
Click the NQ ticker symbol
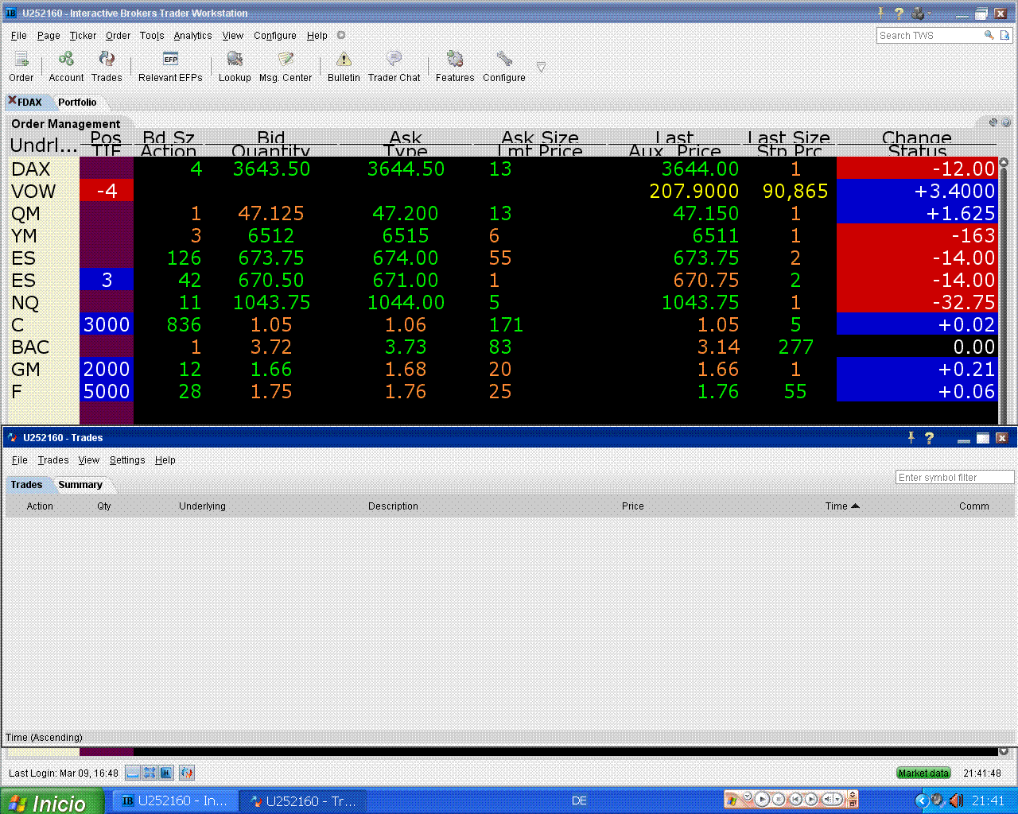tap(25, 303)
